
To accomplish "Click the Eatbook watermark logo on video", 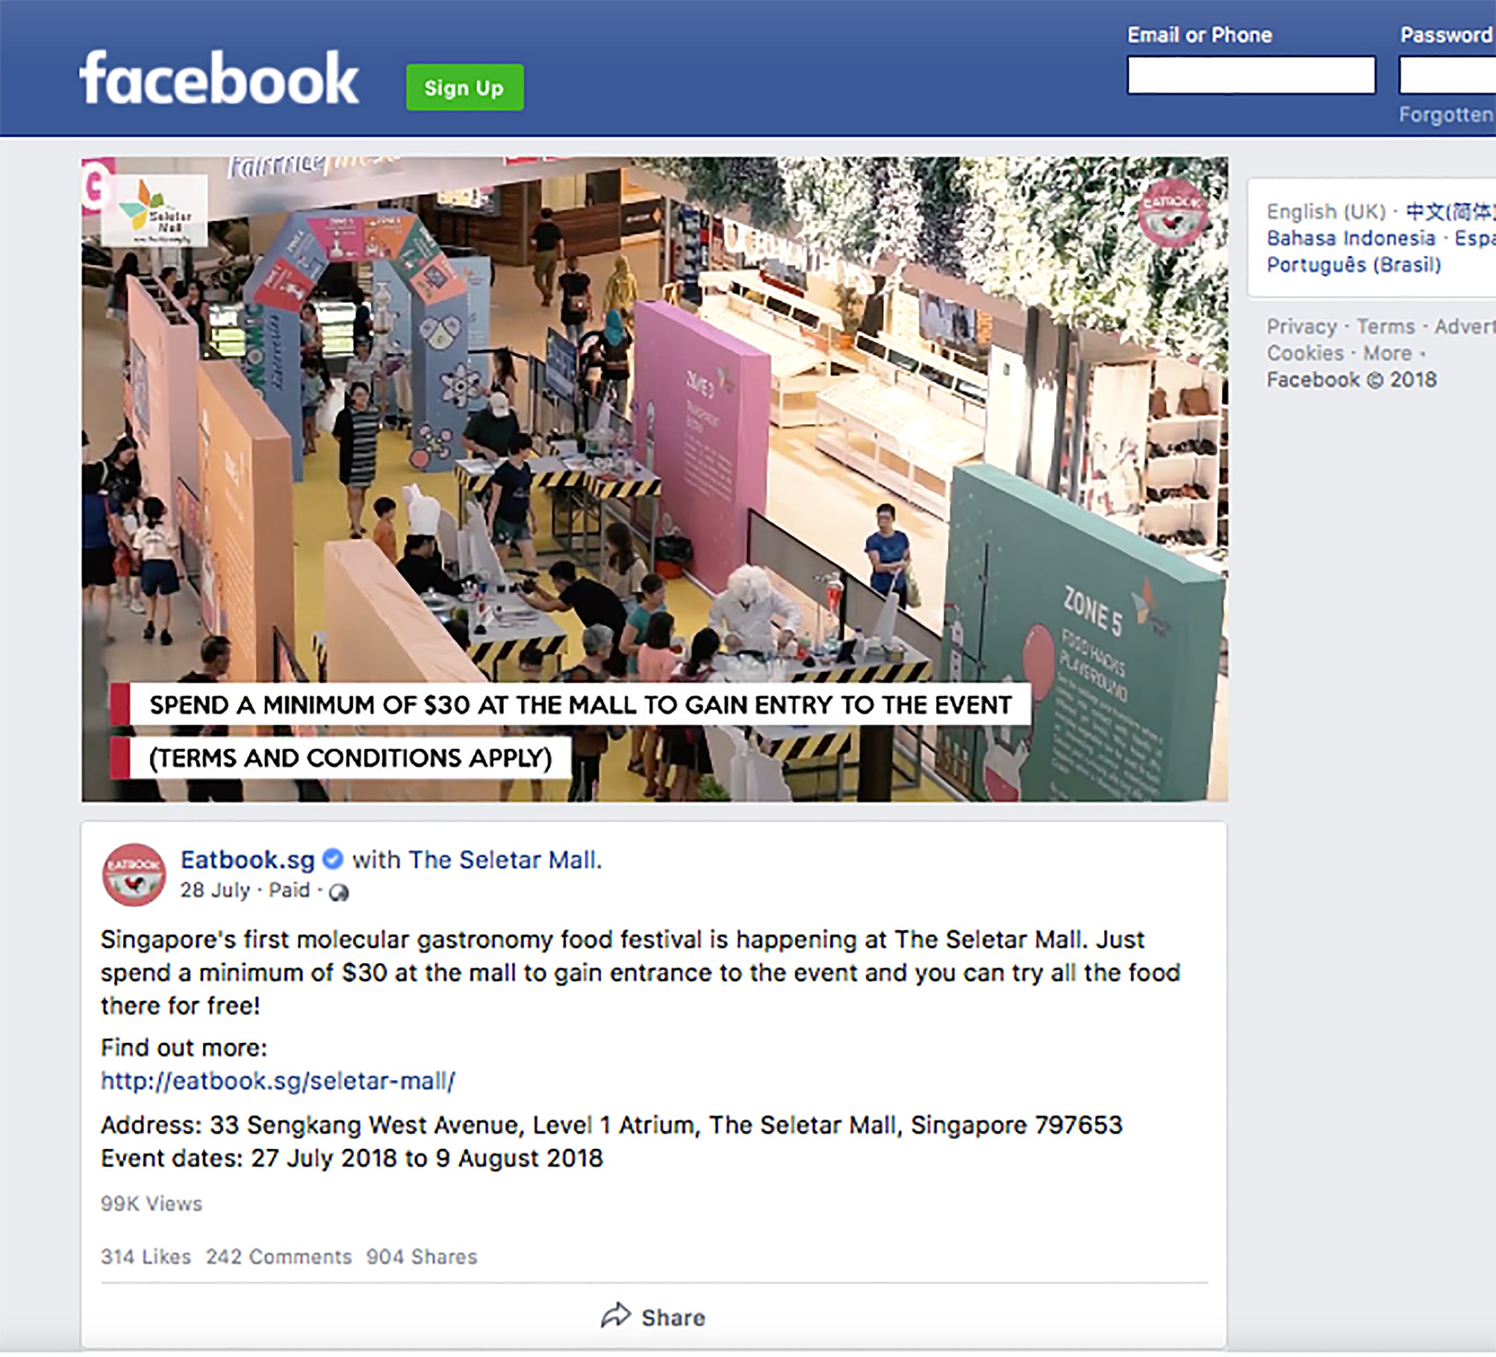I will click(x=1172, y=212).
